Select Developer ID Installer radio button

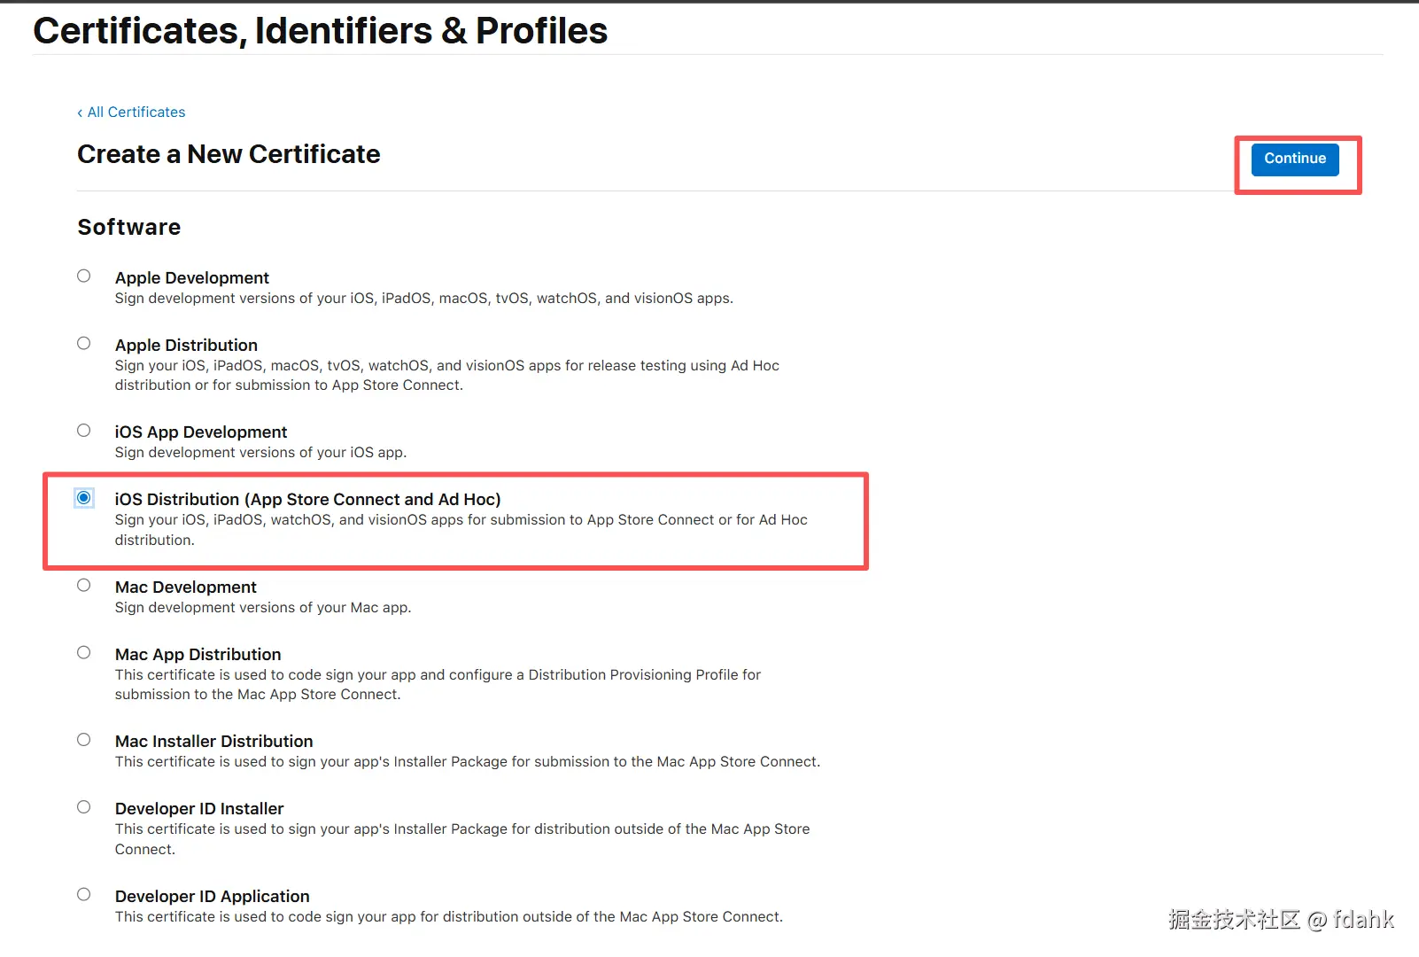click(x=83, y=806)
